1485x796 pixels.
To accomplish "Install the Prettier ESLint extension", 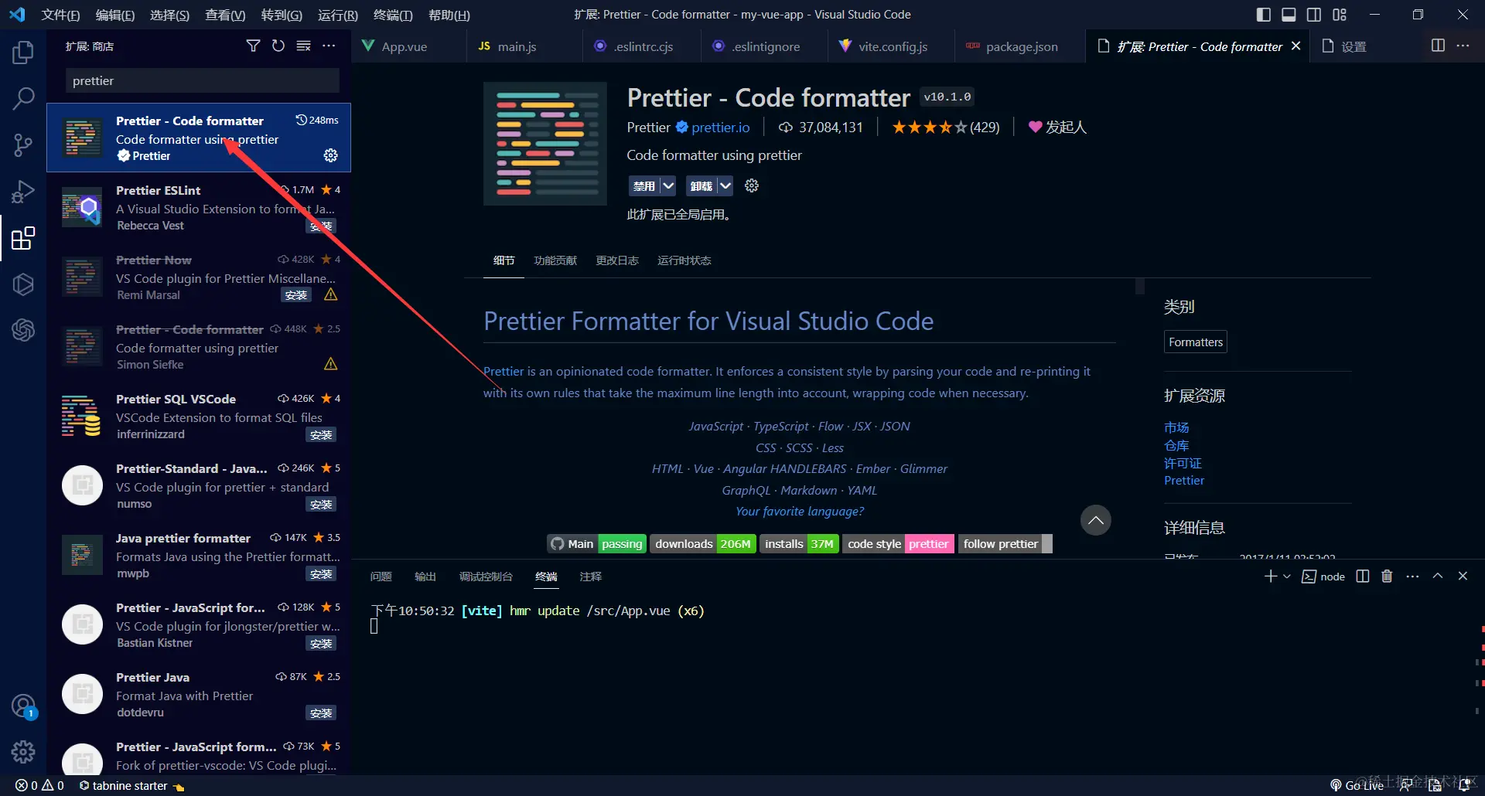I will pyautogui.click(x=321, y=226).
